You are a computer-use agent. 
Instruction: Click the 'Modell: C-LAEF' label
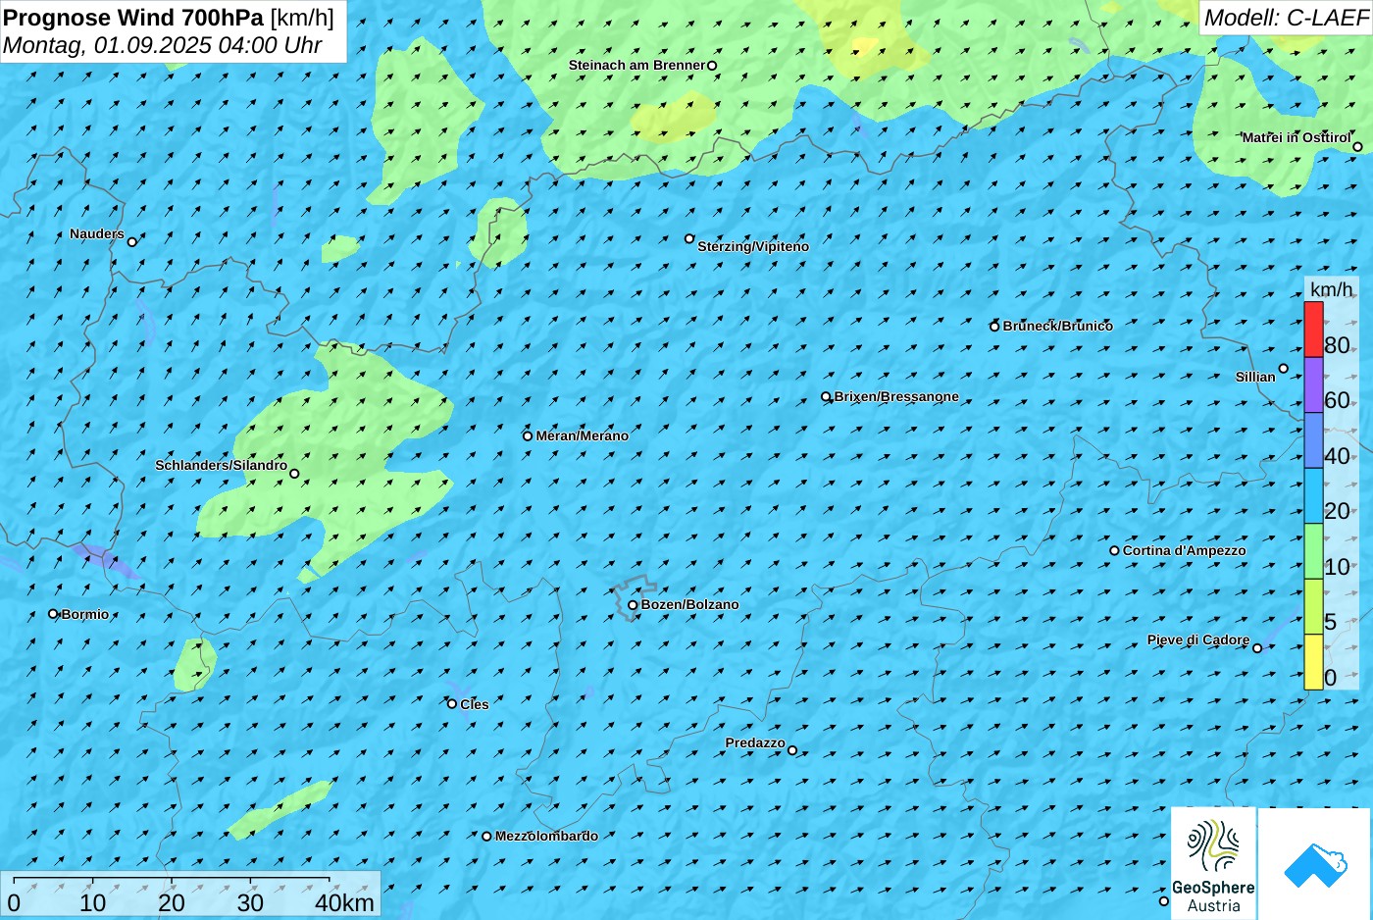point(1286,18)
